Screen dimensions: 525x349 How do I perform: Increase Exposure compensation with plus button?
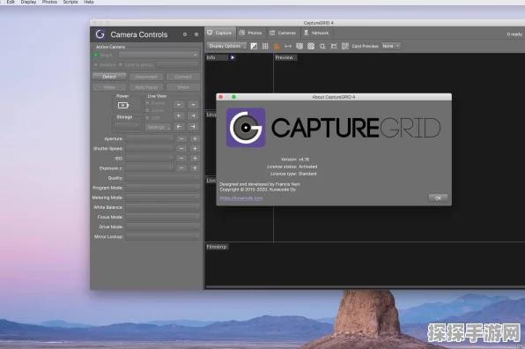195,167
